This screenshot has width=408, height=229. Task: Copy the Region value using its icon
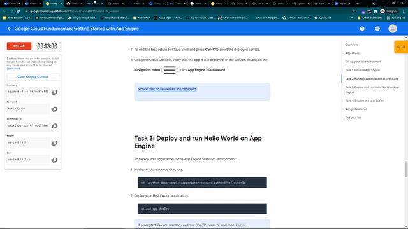point(54,142)
